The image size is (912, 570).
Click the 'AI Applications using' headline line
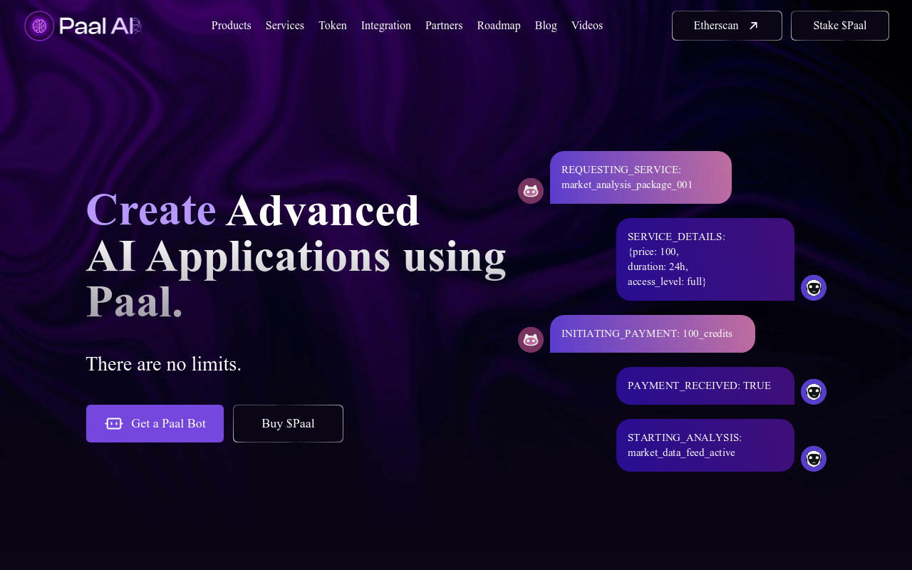[296, 256]
